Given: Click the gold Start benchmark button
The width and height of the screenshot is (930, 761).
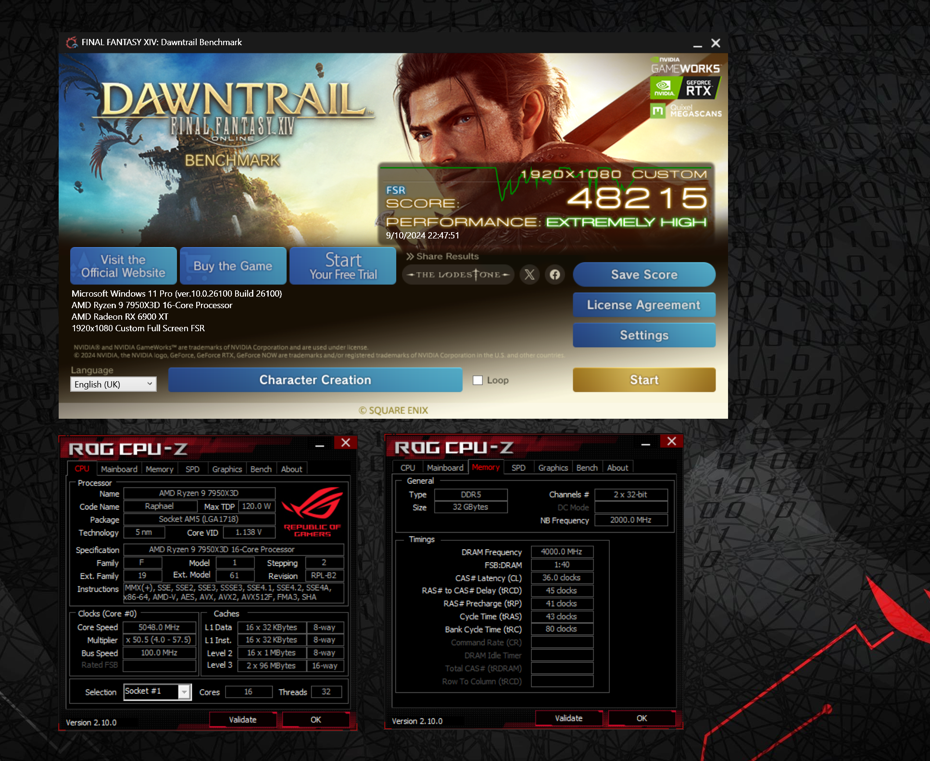Looking at the screenshot, I should pos(644,380).
